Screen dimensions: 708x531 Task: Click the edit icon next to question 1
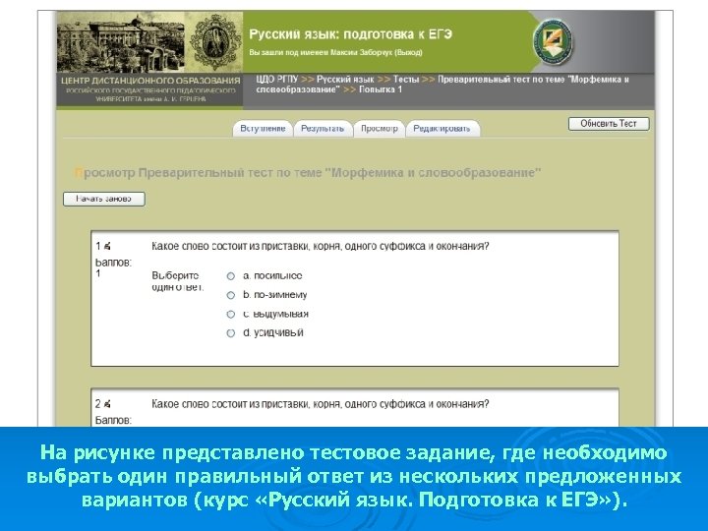(107, 247)
